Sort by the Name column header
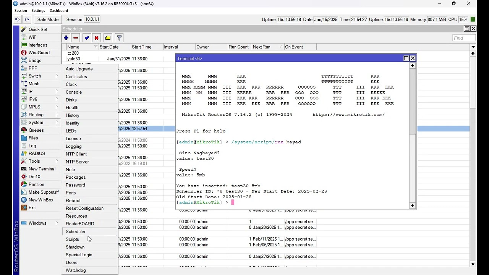489x275 pixels. point(82,47)
